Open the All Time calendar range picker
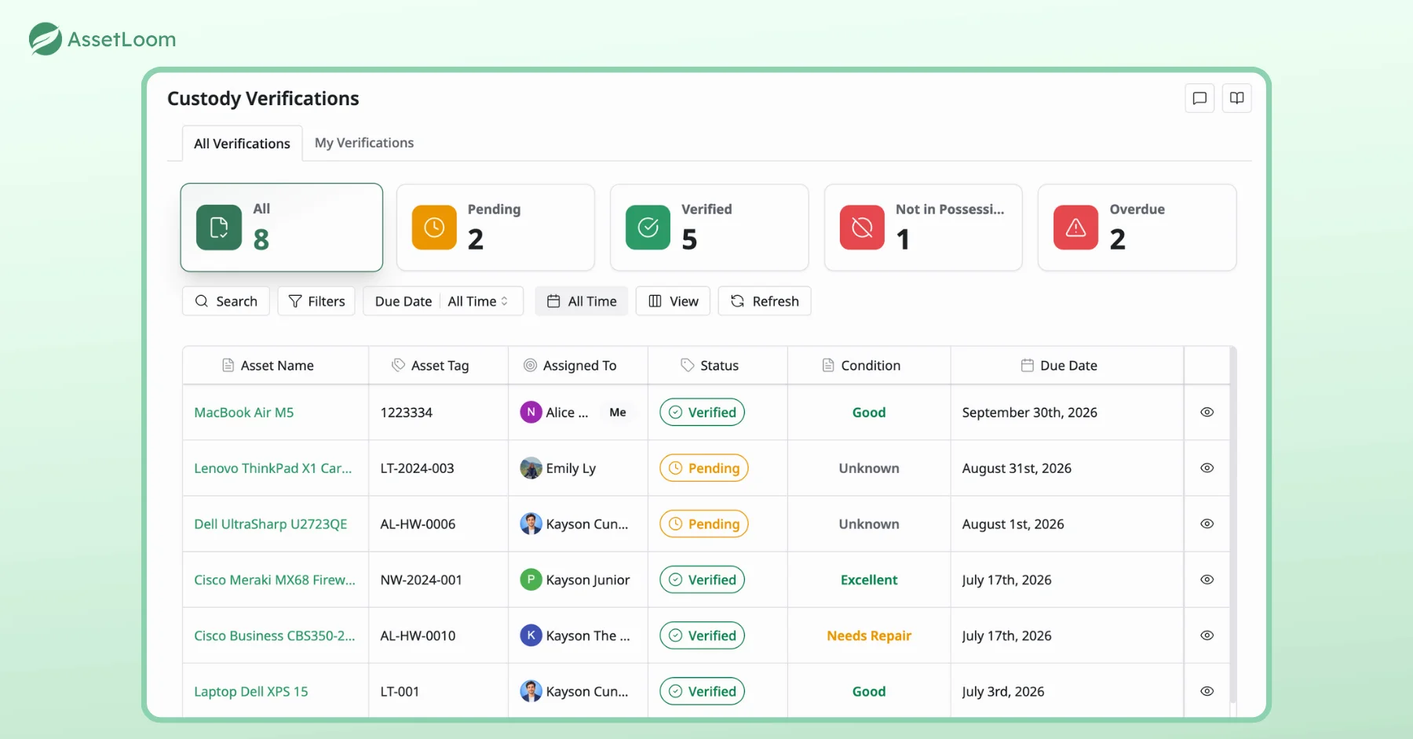The image size is (1413, 739). click(582, 301)
